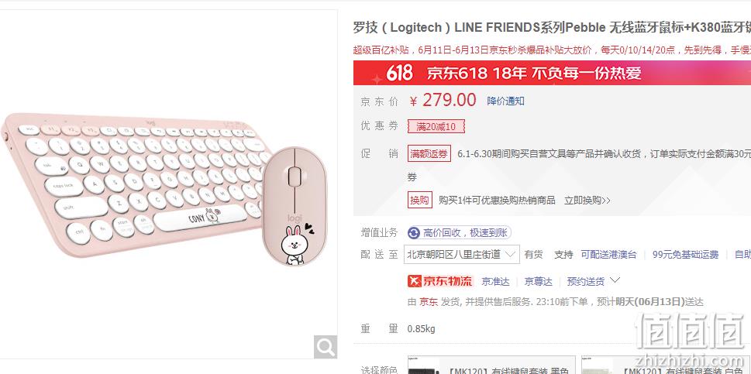The width and height of the screenshot is (751, 374).
Task: Expand the delivery address dropdown
Action: click(462, 255)
